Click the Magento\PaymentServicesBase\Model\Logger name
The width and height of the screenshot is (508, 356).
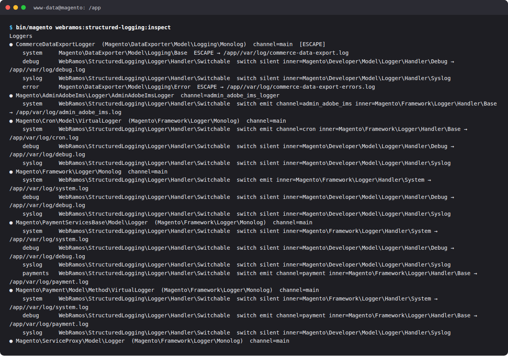pos(82,222)
